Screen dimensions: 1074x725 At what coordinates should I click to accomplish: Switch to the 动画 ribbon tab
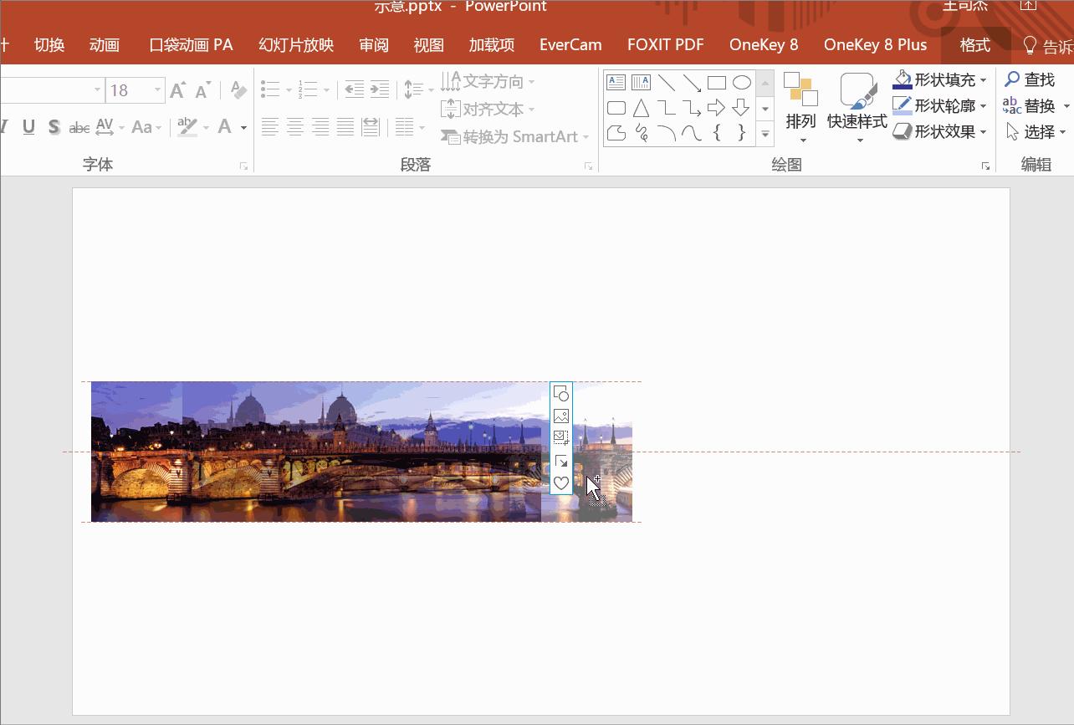(104, 45)
